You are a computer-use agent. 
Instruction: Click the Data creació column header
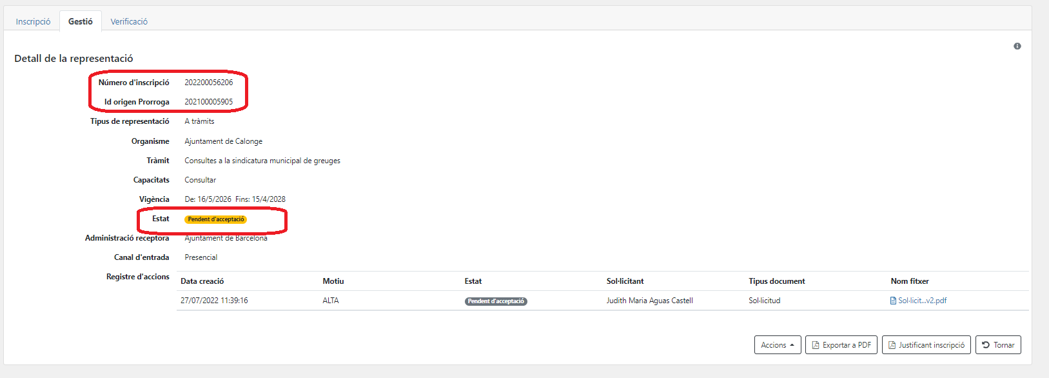202,281
